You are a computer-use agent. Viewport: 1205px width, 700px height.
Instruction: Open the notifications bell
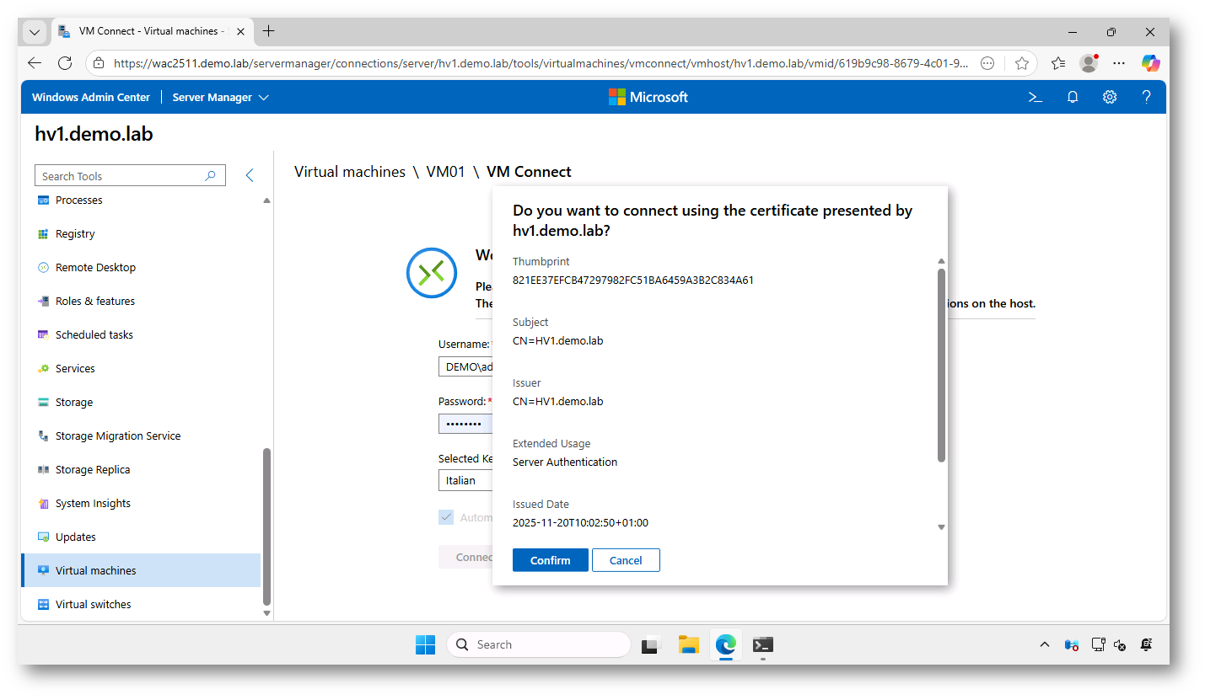1073,97
